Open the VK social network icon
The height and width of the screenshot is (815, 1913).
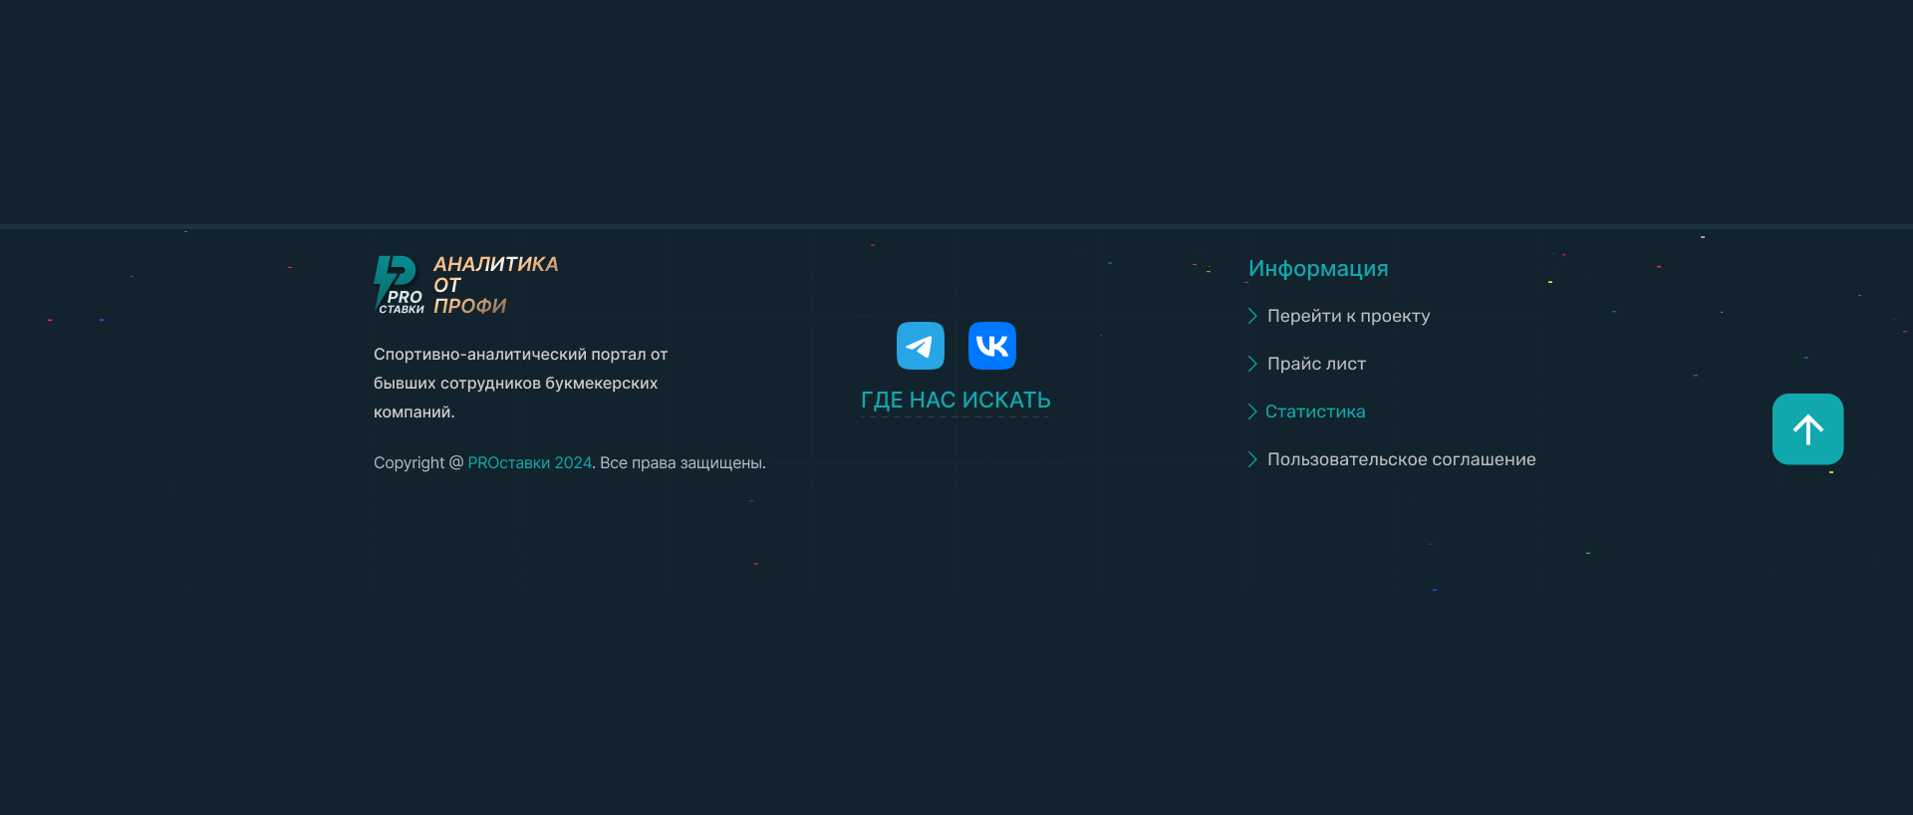coord(991,346)
